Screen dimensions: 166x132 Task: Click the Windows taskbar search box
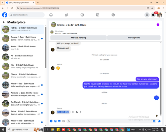(x=25, y=130)
